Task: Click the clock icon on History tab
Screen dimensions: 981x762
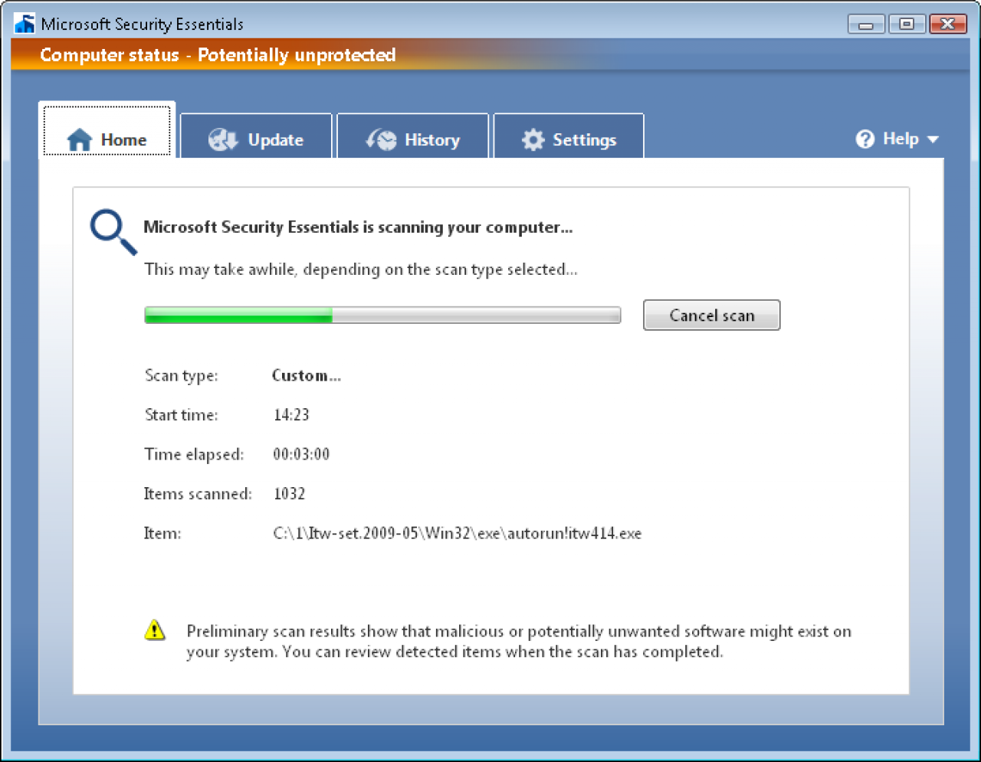Action: point(381,139)
